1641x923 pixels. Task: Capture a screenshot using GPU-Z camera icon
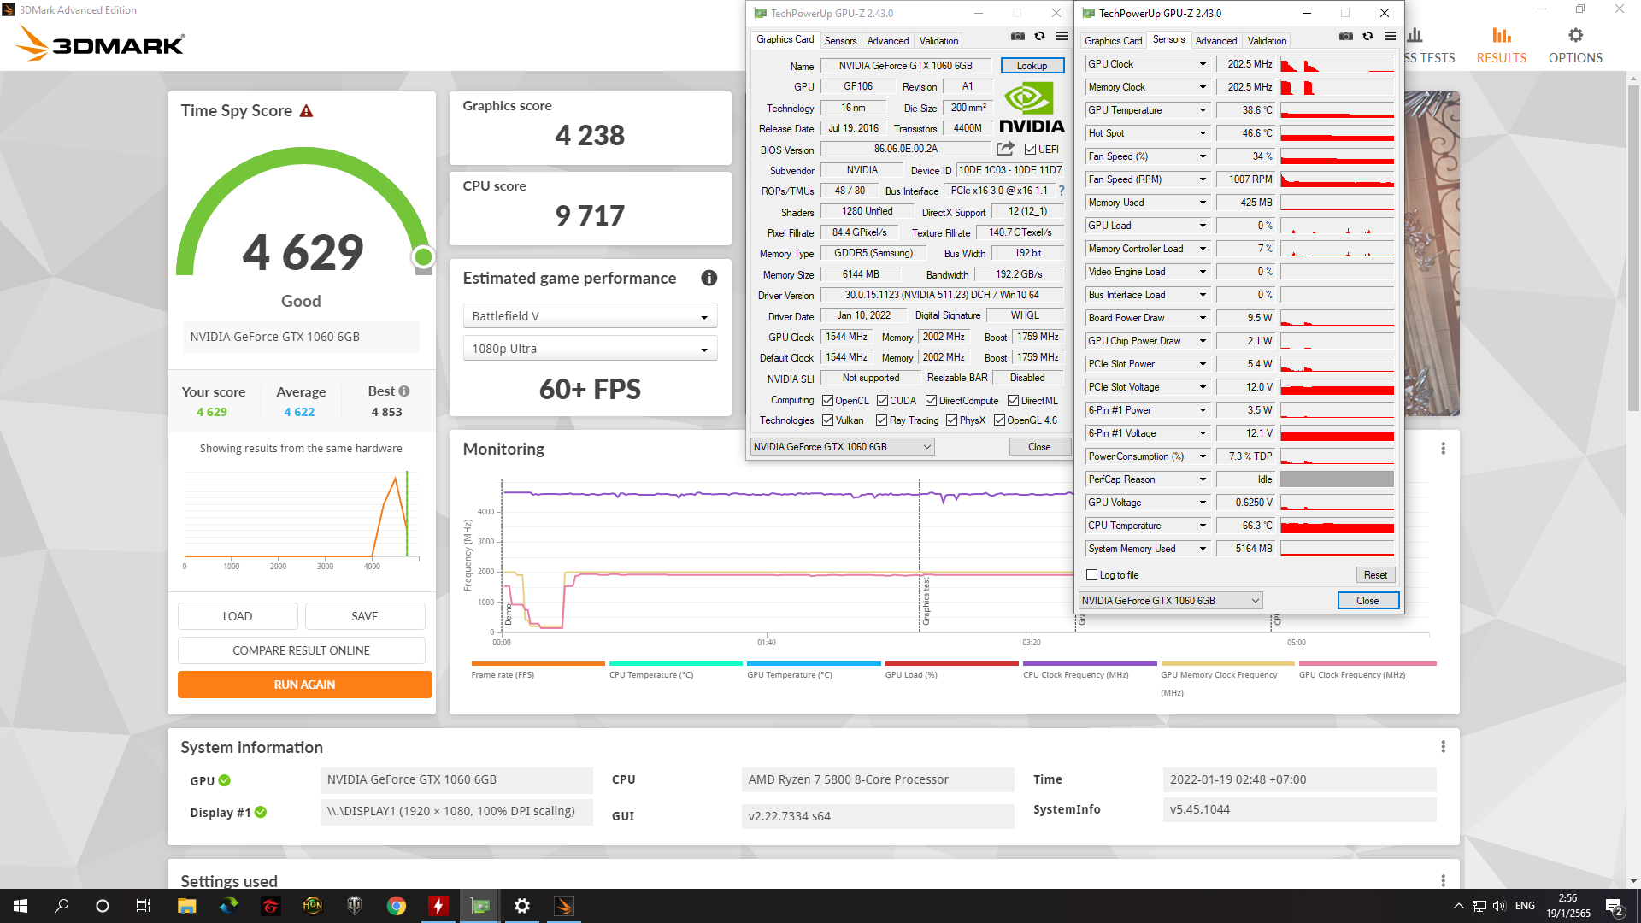pos(1017,36)
